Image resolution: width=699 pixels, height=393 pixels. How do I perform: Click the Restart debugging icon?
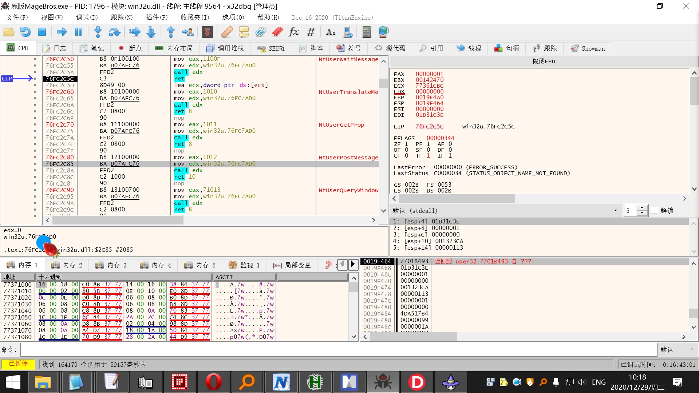tap(25, 32)
